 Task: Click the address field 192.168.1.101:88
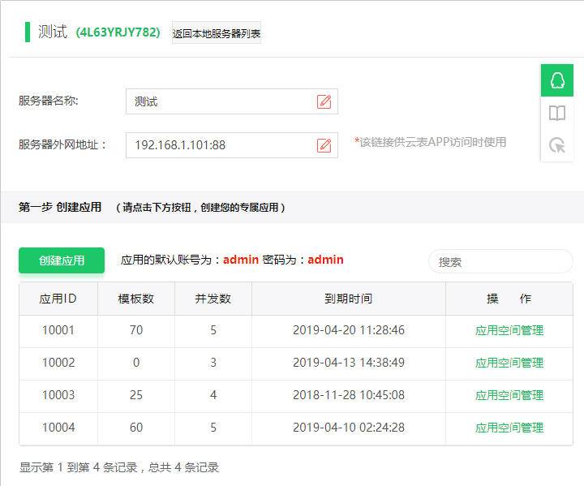click(232, 145)
